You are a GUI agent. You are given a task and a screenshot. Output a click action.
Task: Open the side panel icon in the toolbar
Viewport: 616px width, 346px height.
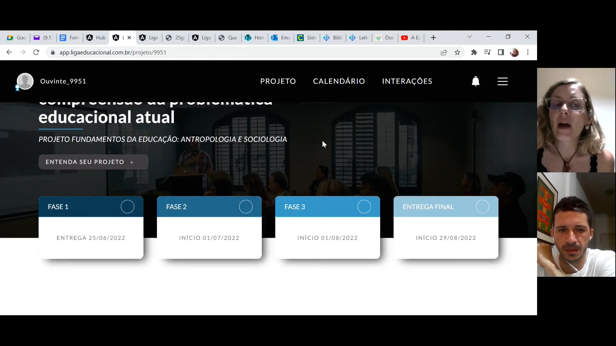coord(501,52)
